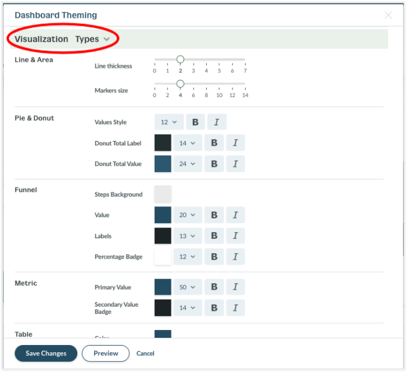Toggle italic for Funnel Percentage Badge
The width and height of the screenshot is (408, 372).
(x=235, y=257)
